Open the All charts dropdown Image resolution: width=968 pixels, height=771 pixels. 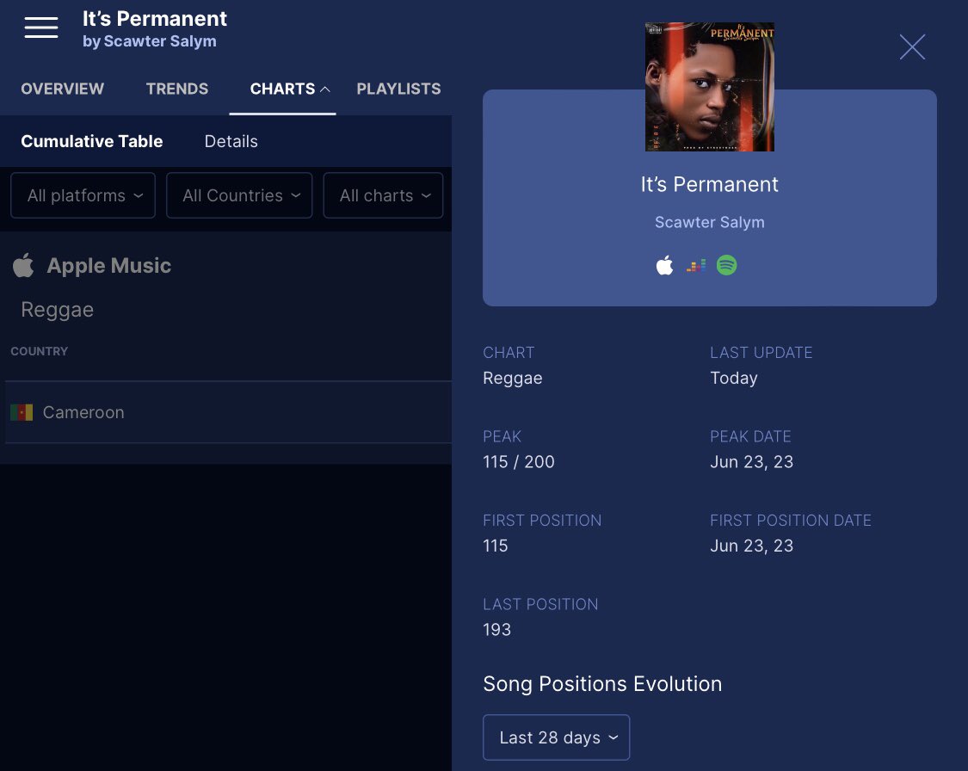(x=383, y=195)
